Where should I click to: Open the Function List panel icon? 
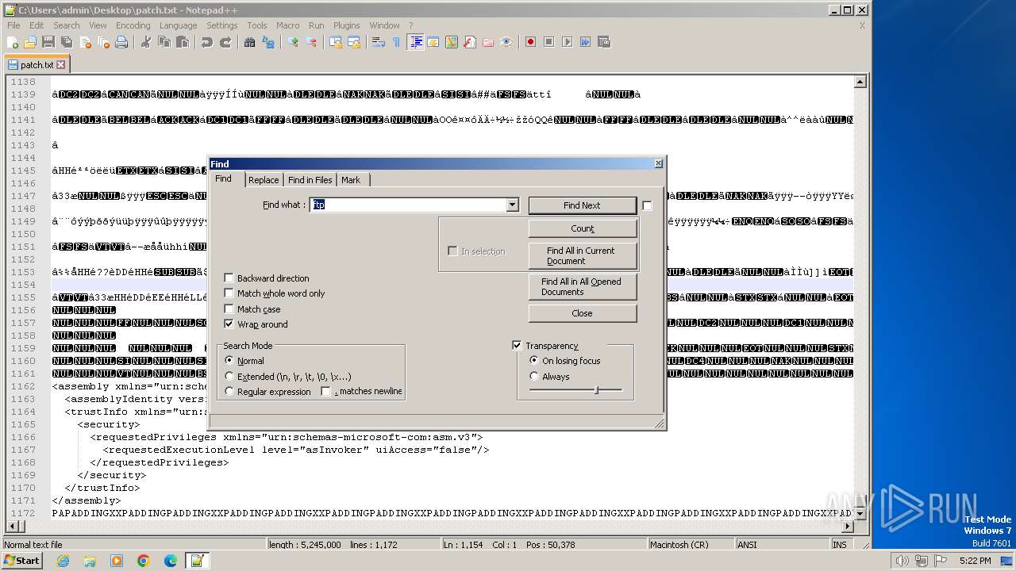coord(469,42)
